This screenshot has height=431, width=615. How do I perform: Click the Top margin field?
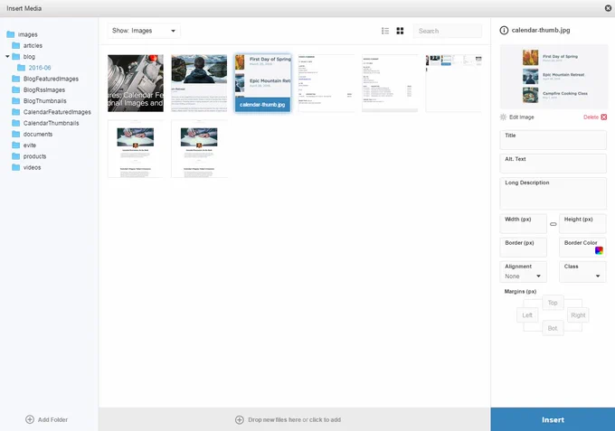coord(553,303)
